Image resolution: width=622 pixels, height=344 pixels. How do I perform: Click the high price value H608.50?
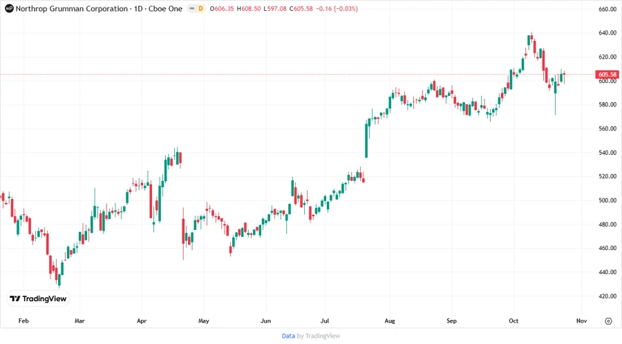[253, 8]
